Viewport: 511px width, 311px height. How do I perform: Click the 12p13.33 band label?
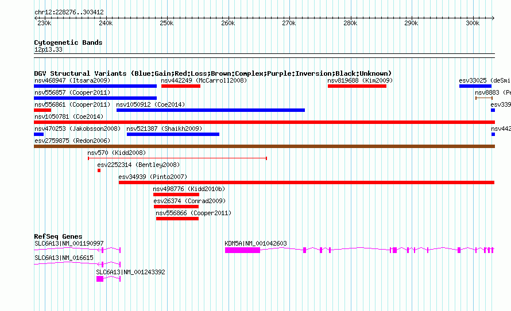(48, 49)
